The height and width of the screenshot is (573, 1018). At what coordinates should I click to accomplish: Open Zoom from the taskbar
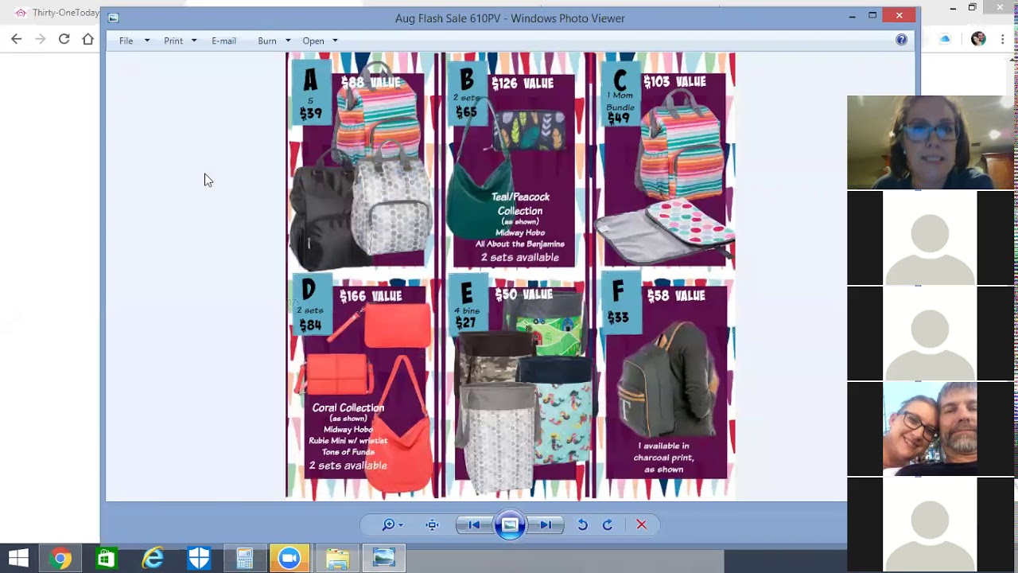290,559
